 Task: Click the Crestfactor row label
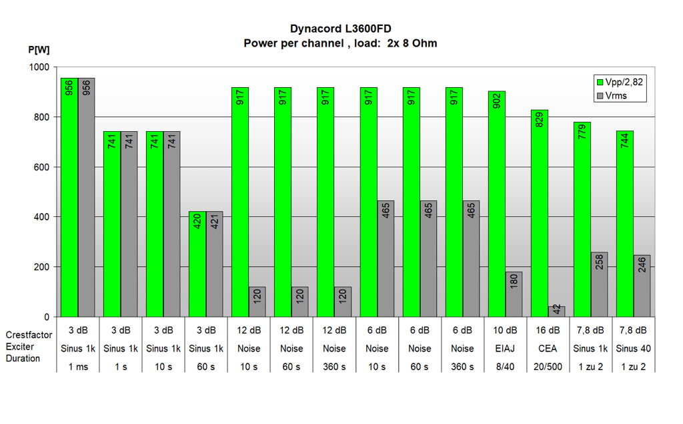[29, 335]
